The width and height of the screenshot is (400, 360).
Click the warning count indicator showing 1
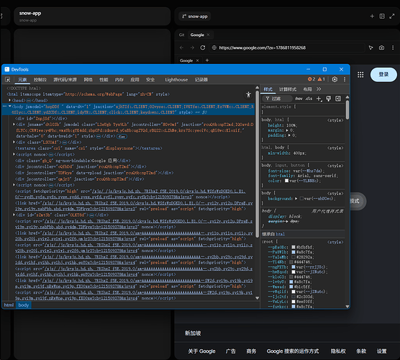coord(321,79)
